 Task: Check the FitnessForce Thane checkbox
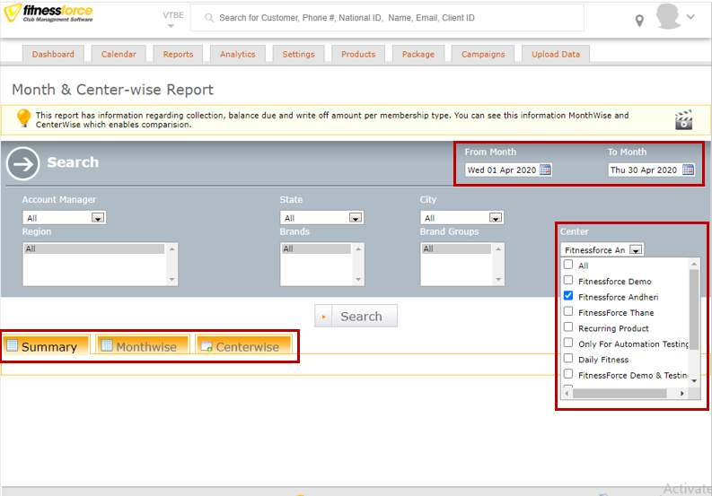tap(568, 311)
